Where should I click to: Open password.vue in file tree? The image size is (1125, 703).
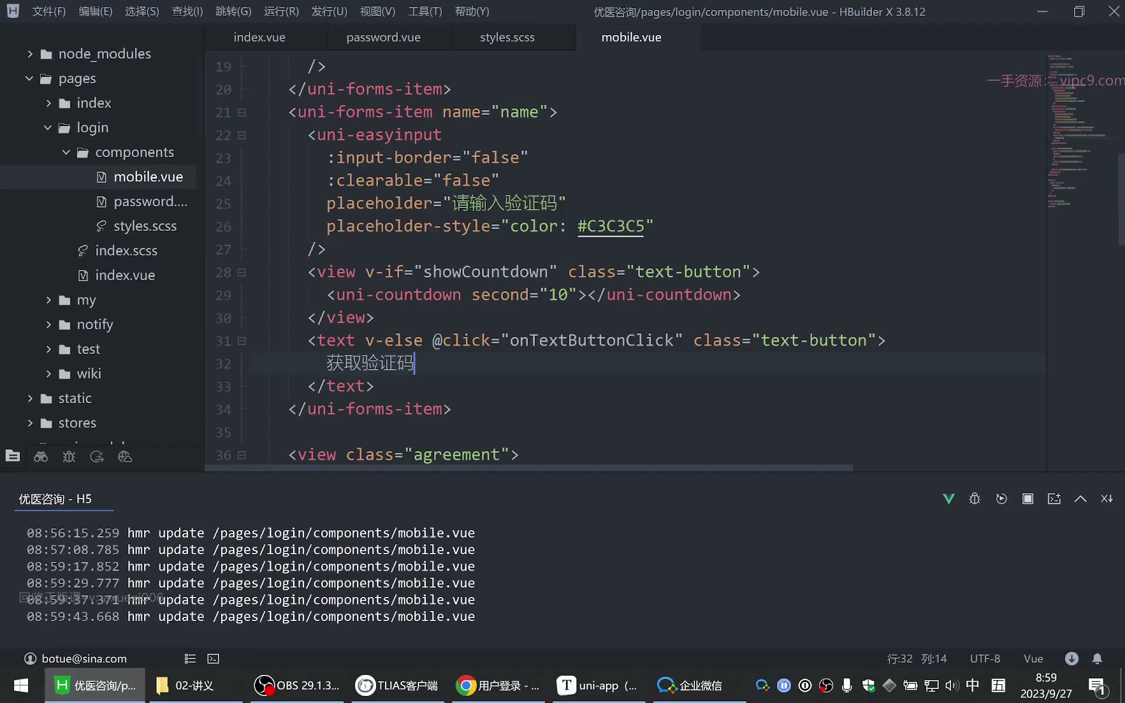coord(151,202)
